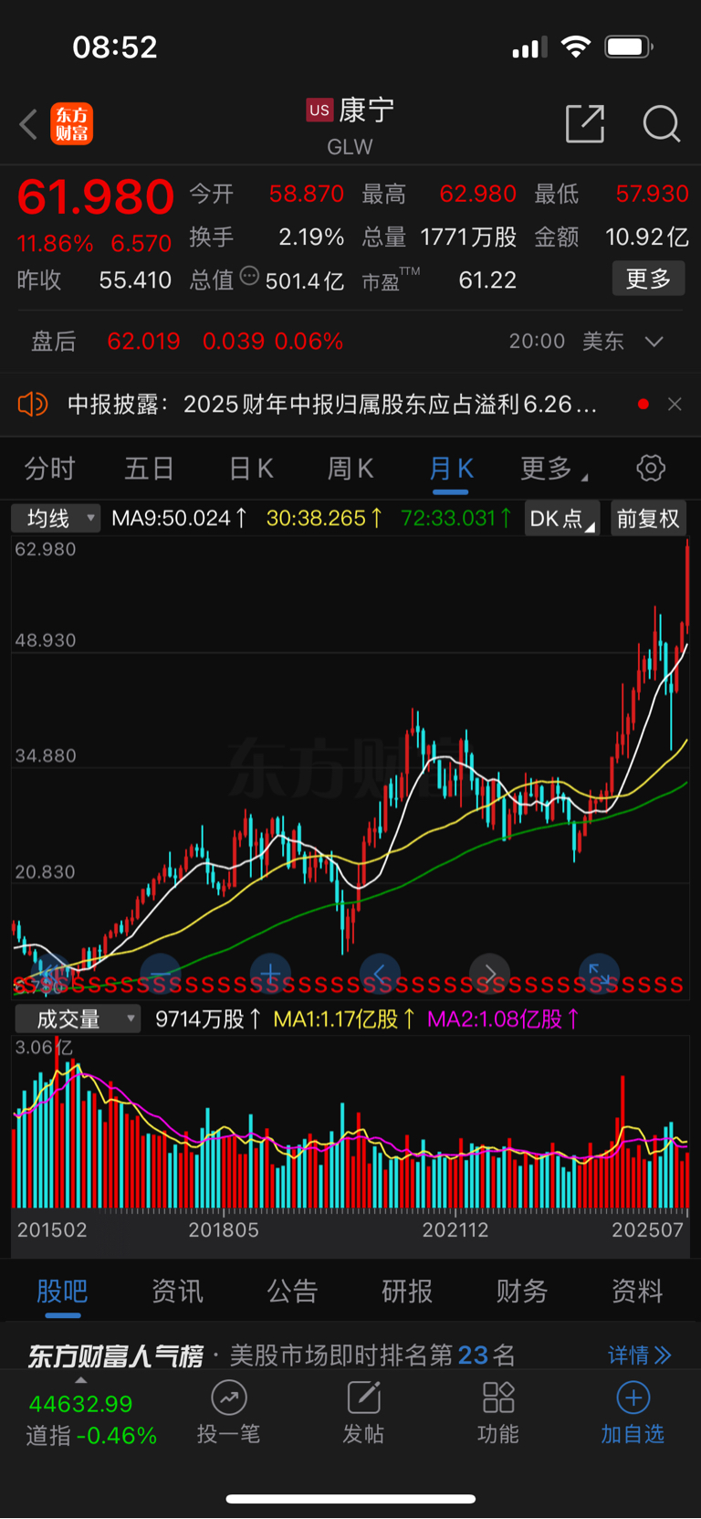Tap the MA2:1.08亿股 volume label
701x1519 pixels.
click(503, 1018)
